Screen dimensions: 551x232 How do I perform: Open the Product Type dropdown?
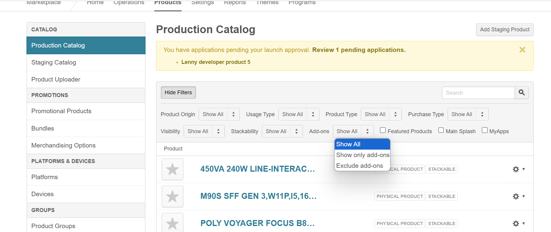coord(381,114)
